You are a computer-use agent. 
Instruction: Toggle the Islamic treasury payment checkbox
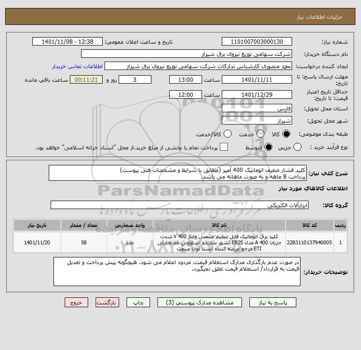point(224,147)
